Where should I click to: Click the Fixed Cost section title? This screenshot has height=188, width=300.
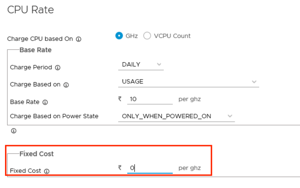[37, 154]
